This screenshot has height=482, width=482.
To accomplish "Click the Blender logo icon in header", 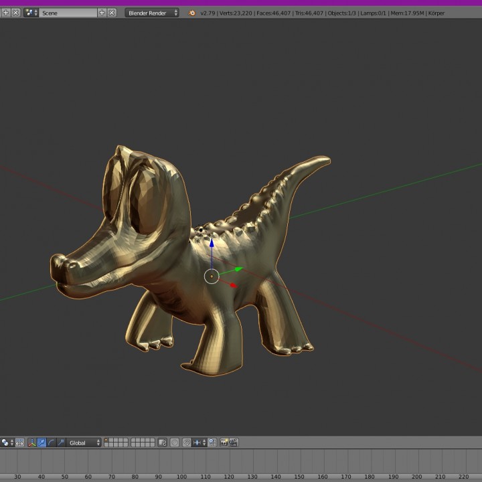I will (x=192, y=13).
